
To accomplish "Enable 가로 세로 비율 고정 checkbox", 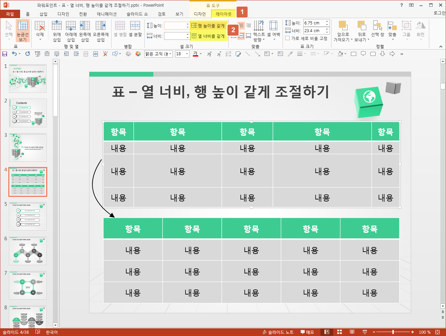I will point(287,38).
